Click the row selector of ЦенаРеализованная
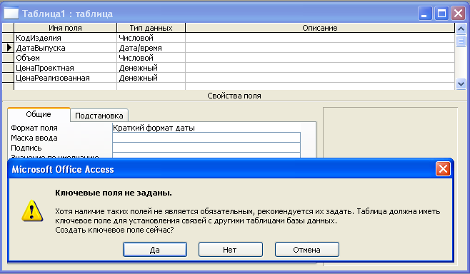Viewport: 470px width, 274px height. [x=8, y=78]
